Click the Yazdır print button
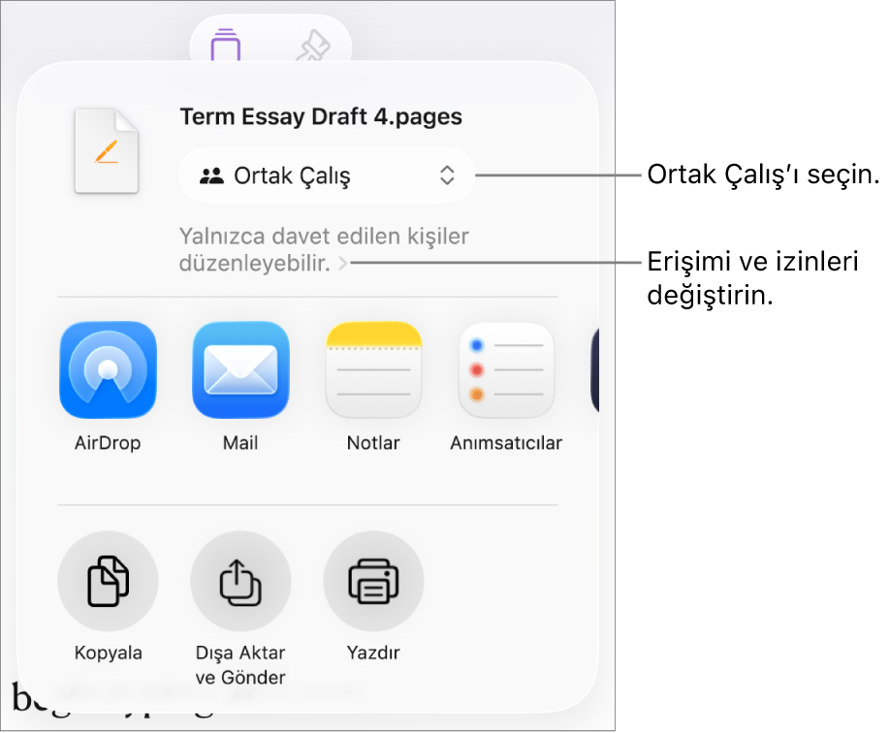Viewport: 890px width, 733px height. pos(373,582)
